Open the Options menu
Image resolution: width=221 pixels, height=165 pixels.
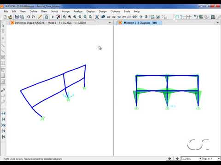tap(115, 11)
